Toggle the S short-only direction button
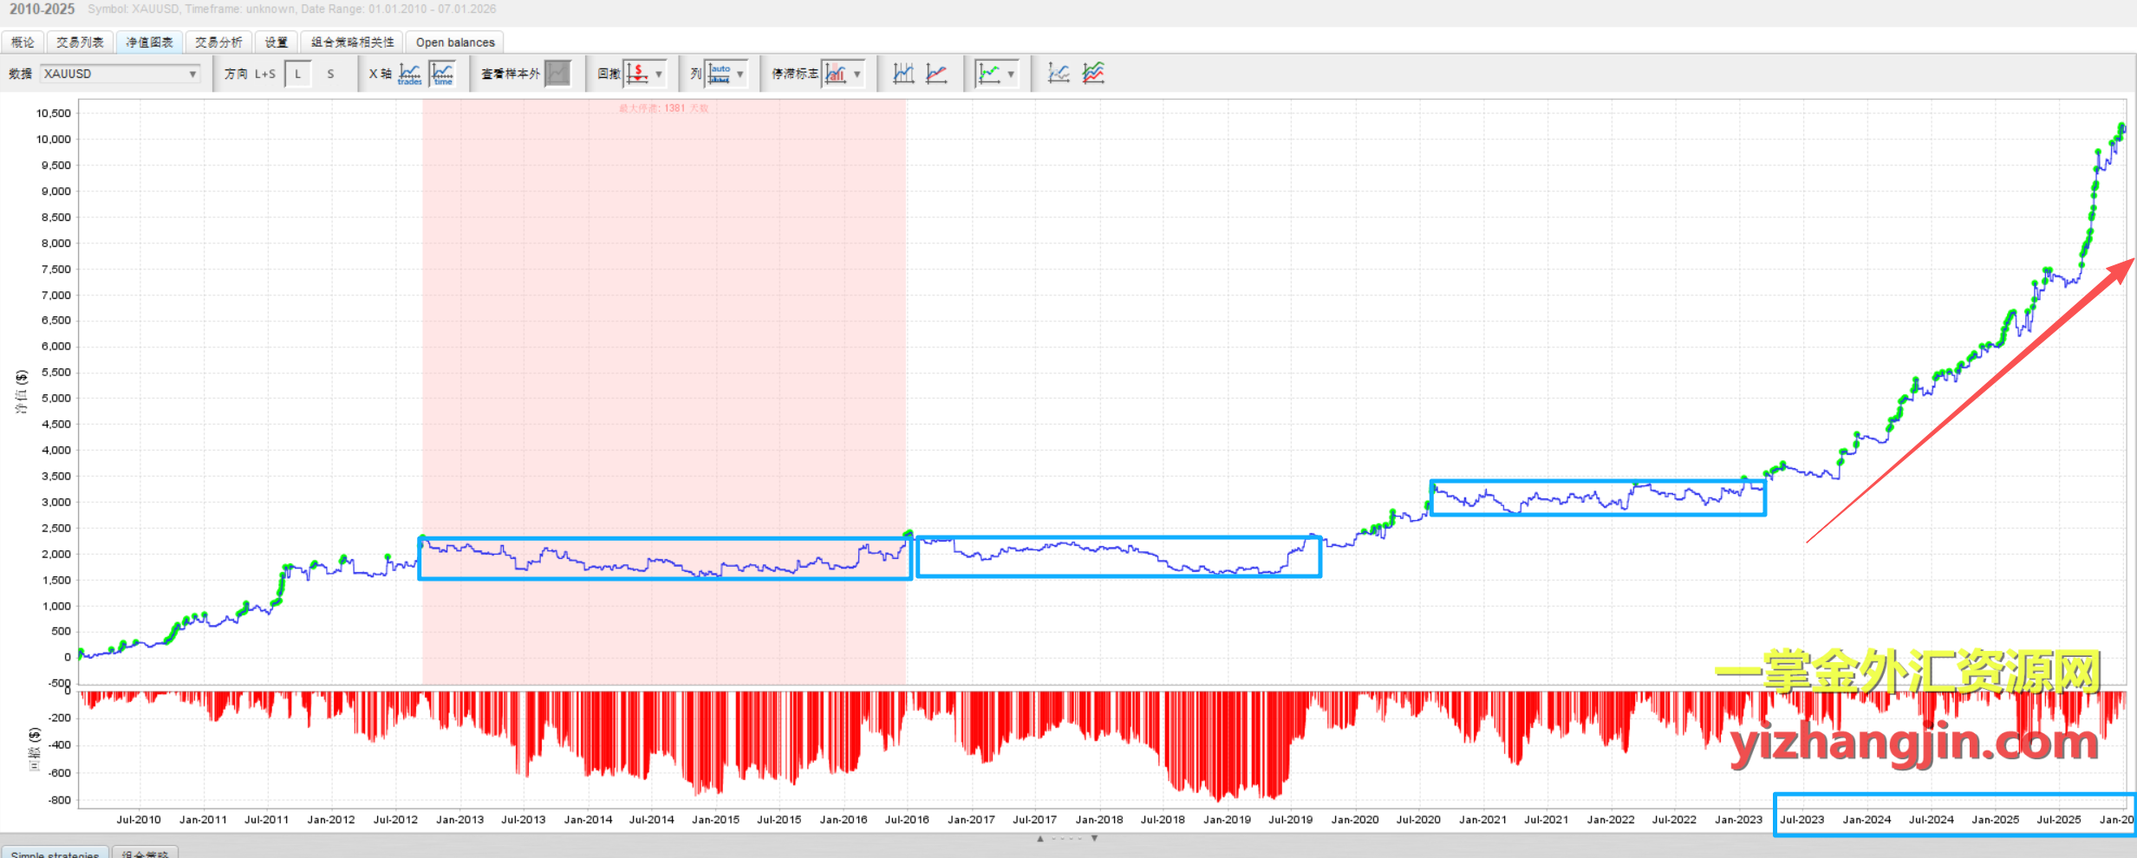This screenshot has width=2137, height=858. (x=330, y=74)
